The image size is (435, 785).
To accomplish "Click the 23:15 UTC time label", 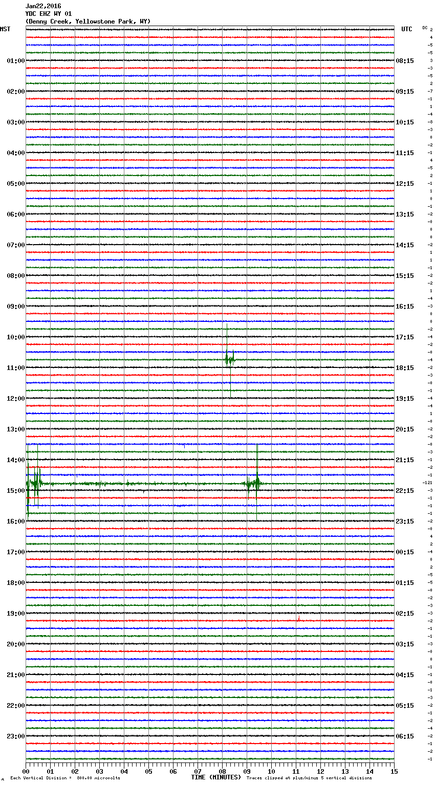I will (x=405, y=521).
